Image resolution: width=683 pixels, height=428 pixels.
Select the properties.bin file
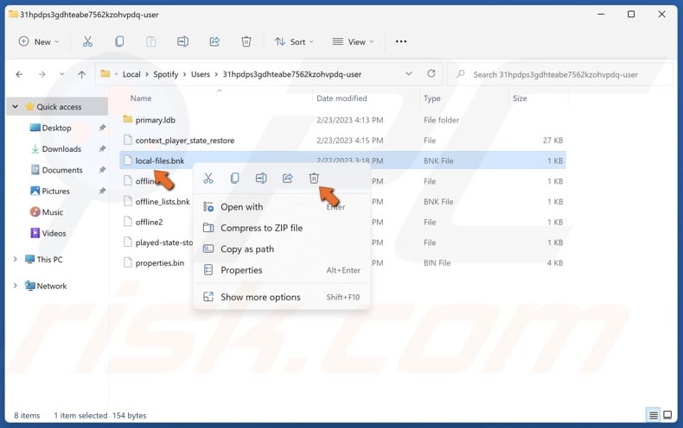[x=159, y=262]
